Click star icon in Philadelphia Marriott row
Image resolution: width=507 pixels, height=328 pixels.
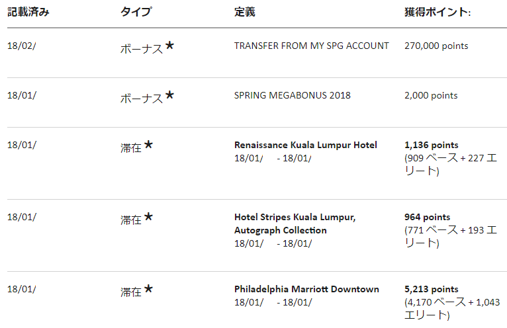pyautogui.click(x=148, y=288)
